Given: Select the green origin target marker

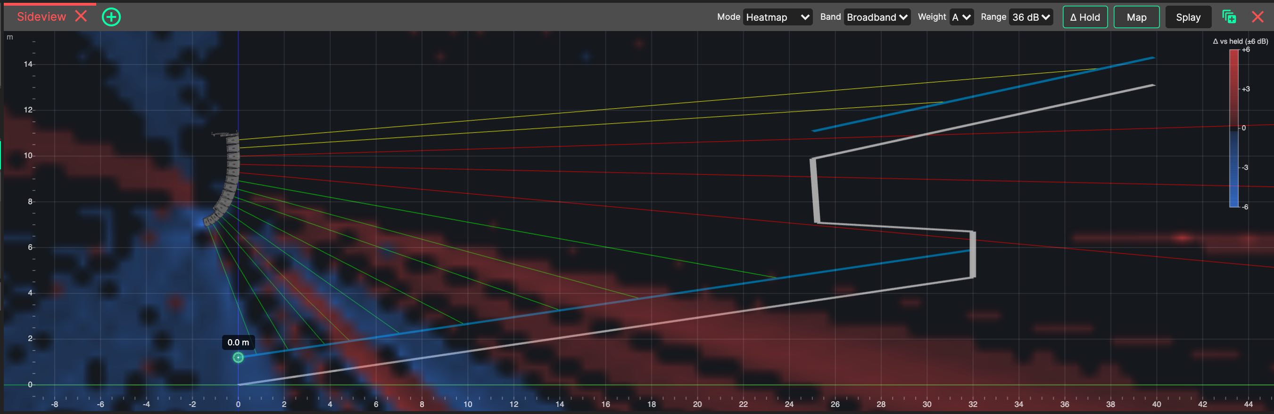Looking at the screenshot, I should [x=239, y=357].
